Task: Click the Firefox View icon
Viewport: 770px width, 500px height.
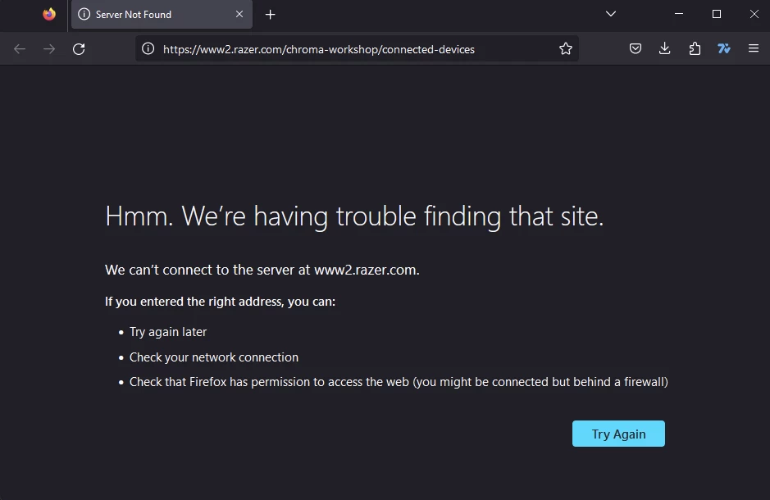Action: click(x=49, y=14)
